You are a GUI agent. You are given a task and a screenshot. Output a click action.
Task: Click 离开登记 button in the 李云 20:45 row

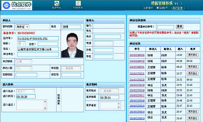tap(193, 118)
